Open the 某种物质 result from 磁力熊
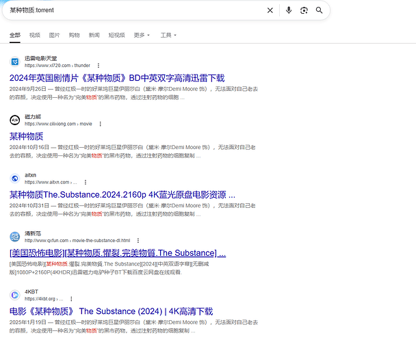 (26, 136)
